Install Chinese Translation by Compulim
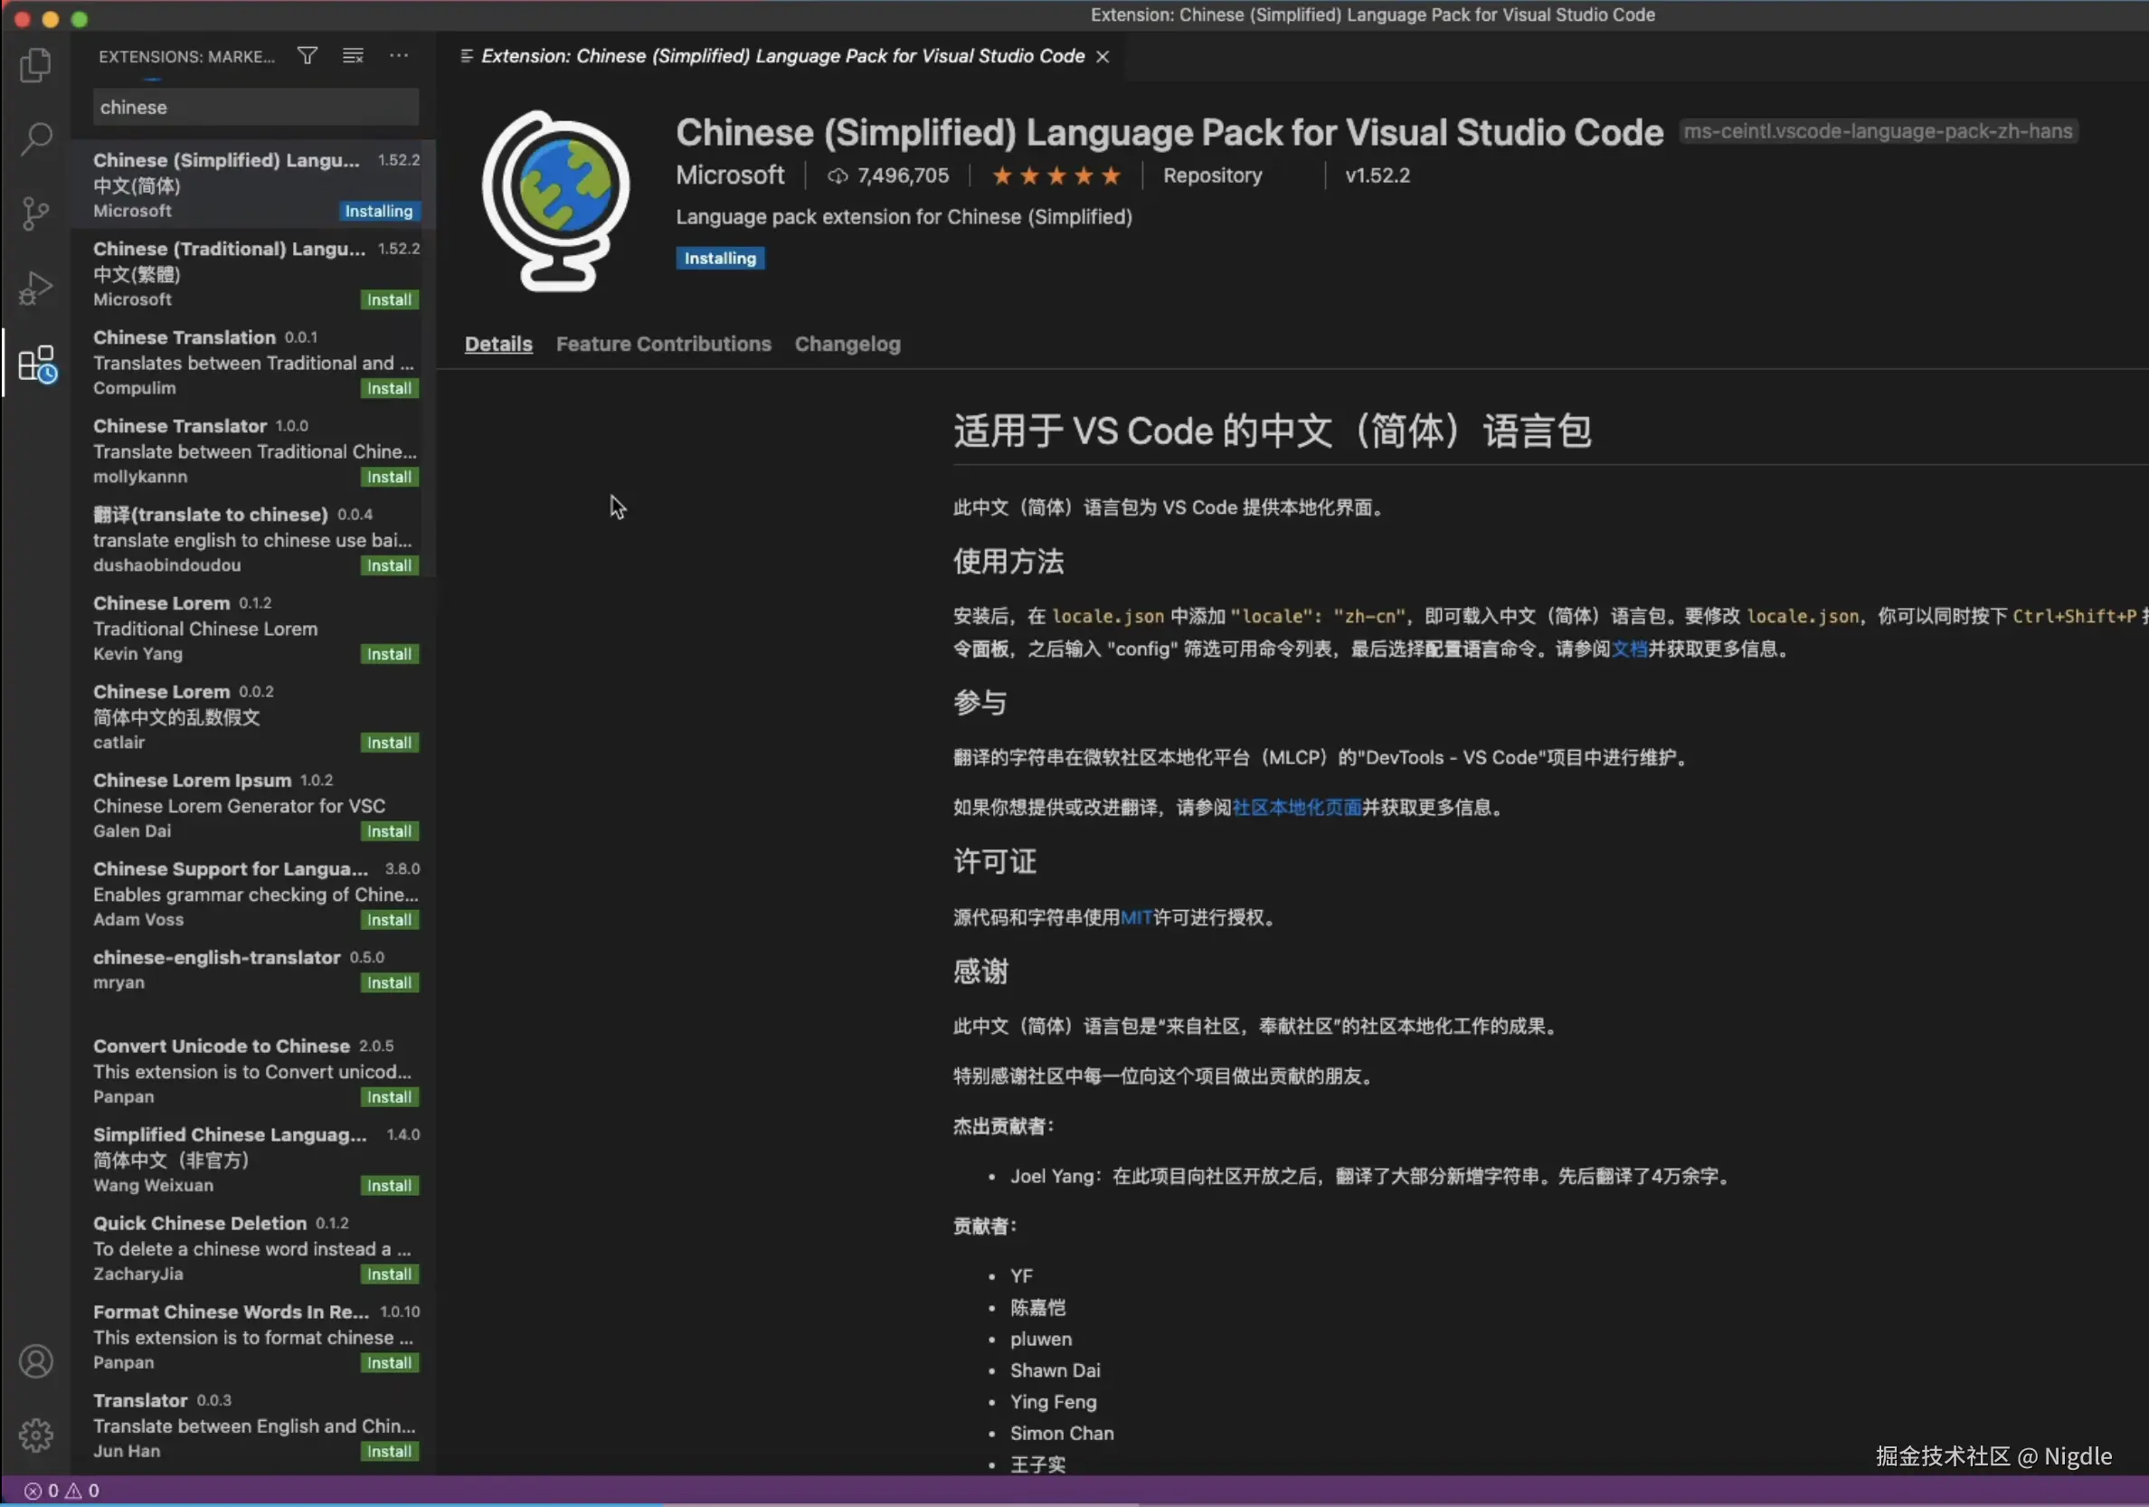 (389, 389)
